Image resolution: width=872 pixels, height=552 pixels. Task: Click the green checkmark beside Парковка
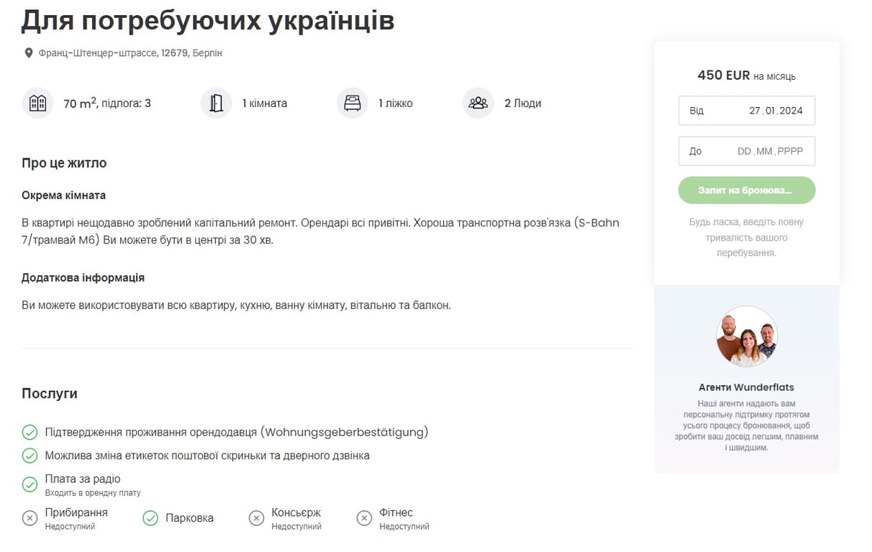coord(150,518)
